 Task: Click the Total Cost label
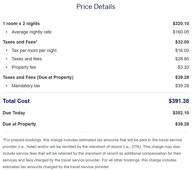click(x=16, y=101)
